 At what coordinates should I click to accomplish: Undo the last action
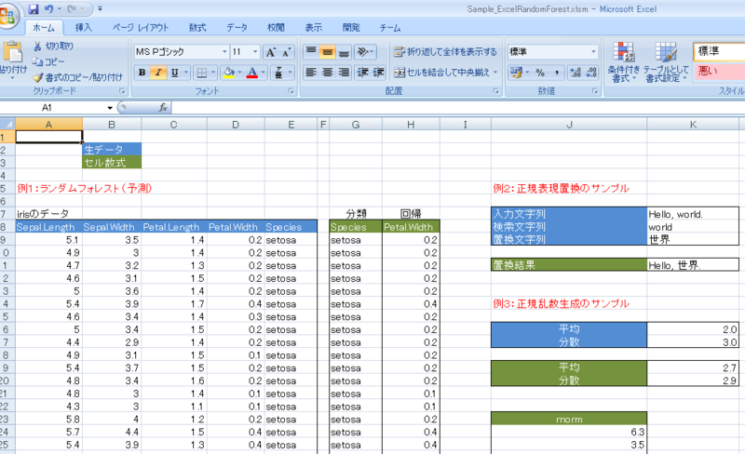(49, 9)
